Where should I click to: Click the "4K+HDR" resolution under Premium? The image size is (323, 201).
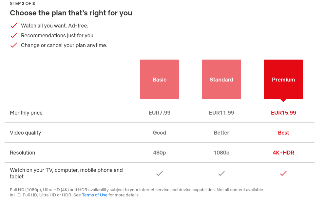pyautogui.click(x=283, y=153)
